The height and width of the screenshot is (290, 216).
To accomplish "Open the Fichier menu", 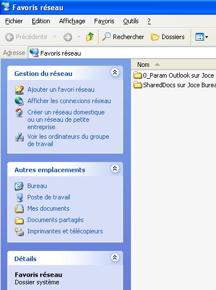I will 14,21.
